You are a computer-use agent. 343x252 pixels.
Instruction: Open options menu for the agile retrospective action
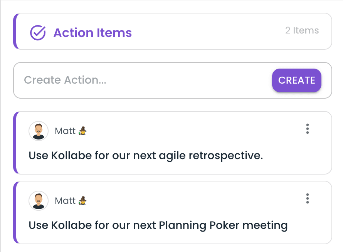[x=307, y=129]
